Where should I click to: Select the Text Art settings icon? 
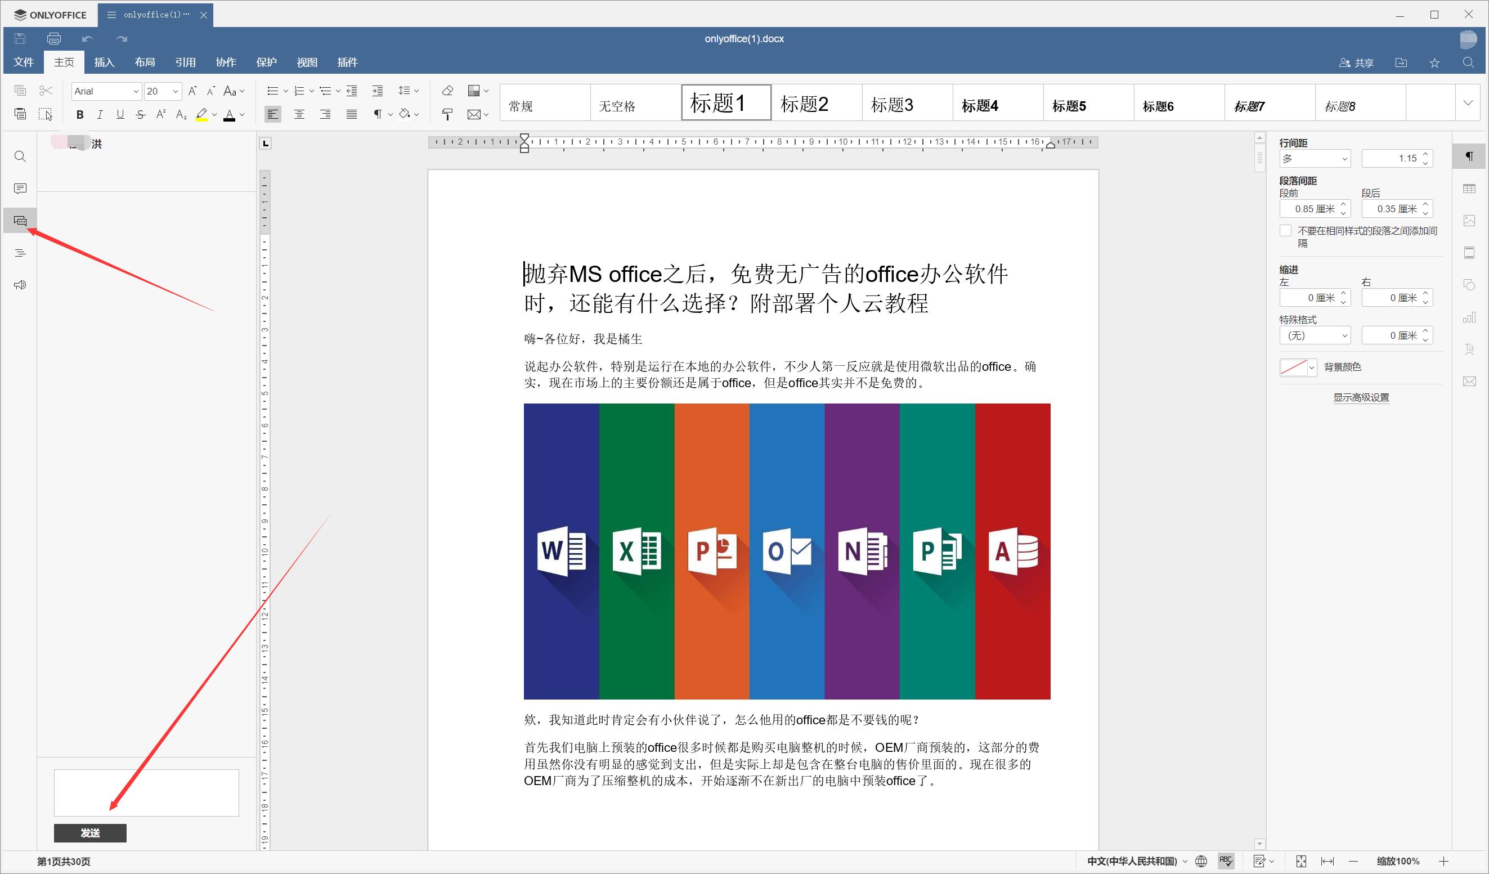pos(1470,349)
